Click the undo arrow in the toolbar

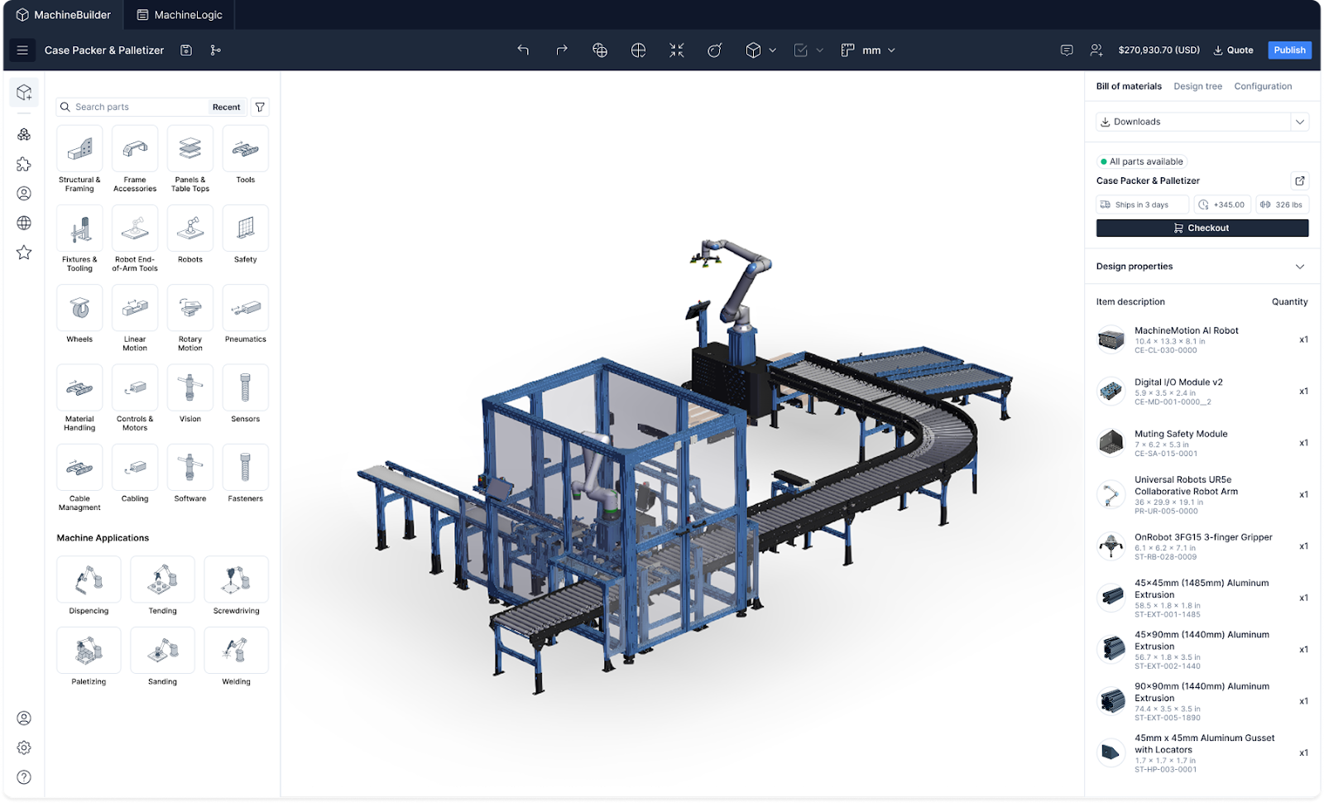523,50
